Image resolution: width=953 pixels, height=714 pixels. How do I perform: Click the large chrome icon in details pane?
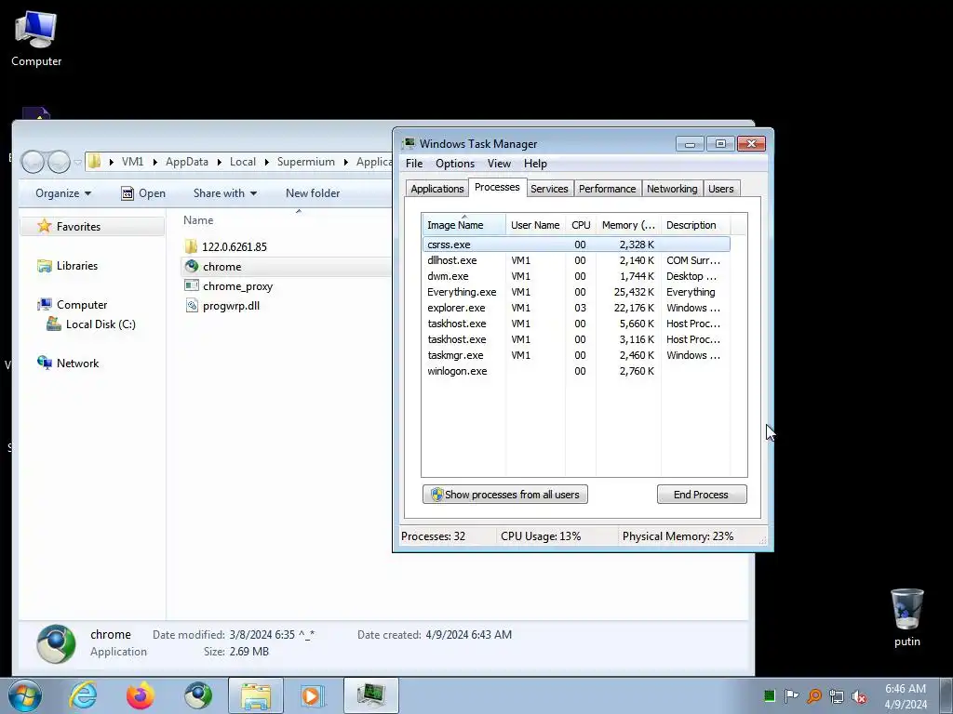point(56,643)
